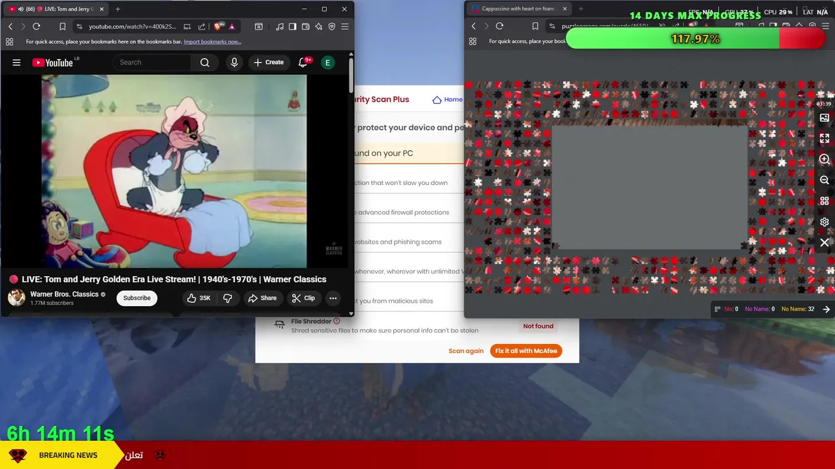Click Import bookmarks now link
The image size is (835, 469).
pos(213,42)
